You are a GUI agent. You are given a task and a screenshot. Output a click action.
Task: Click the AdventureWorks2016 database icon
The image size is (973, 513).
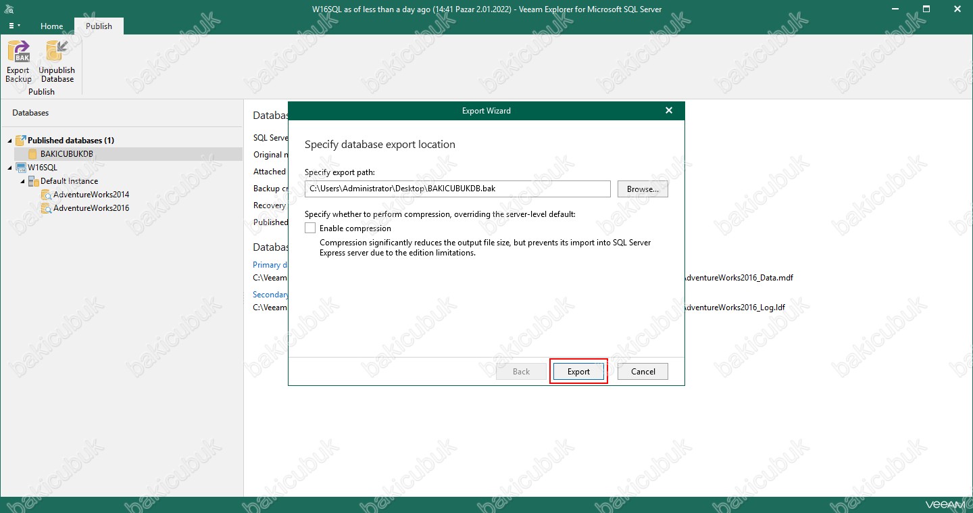tap(46, 208)
